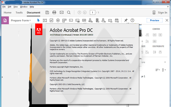Viewport: 171px width, 107px height.
Task: Open the File menu
Action: coord(4,7)
